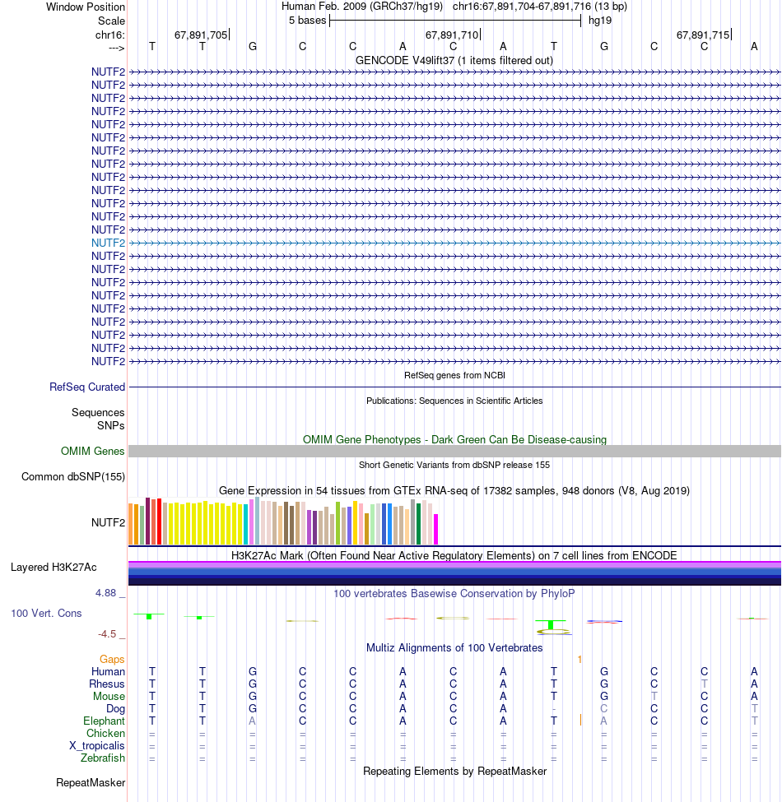
Task: Click the layered H3K27Ac purple-blue signal band
Action: (x=454, y=573)
